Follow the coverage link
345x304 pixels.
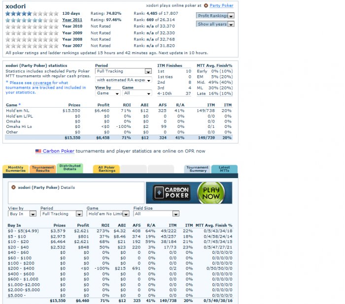coord(42,83)
